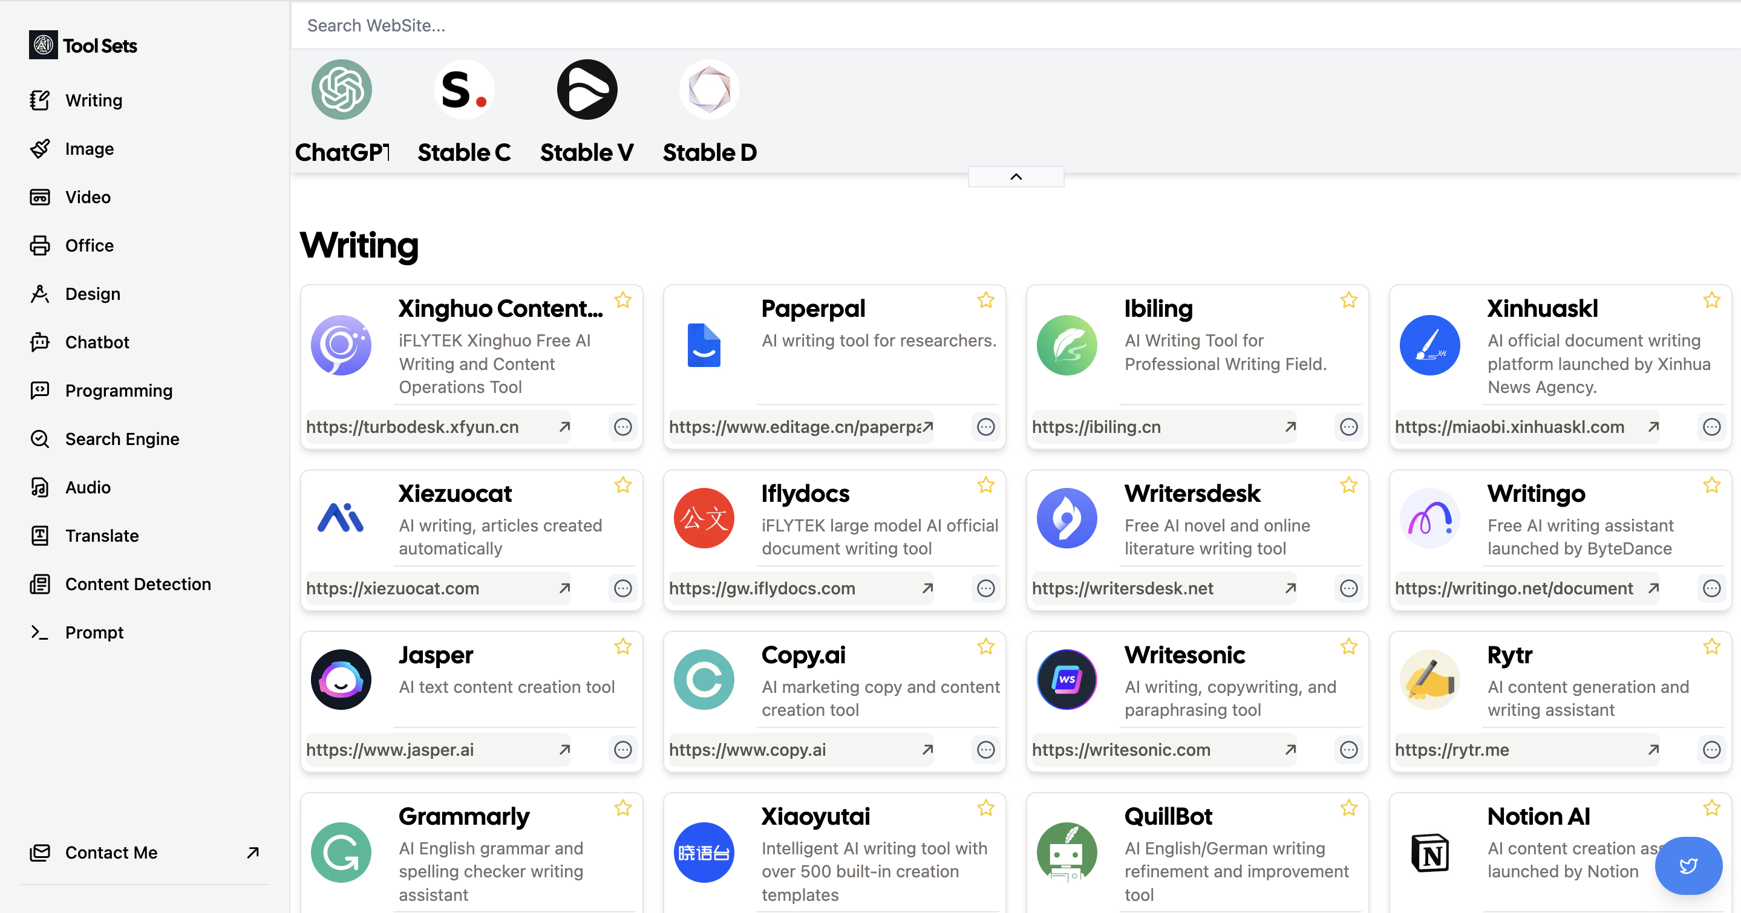
Task: Favorite the Rytr tool card
Action: click(x=1712, y=647)
